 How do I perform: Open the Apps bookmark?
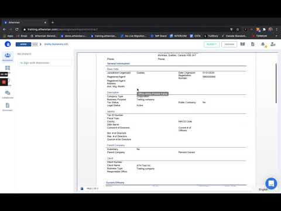[x=8, y=36]
